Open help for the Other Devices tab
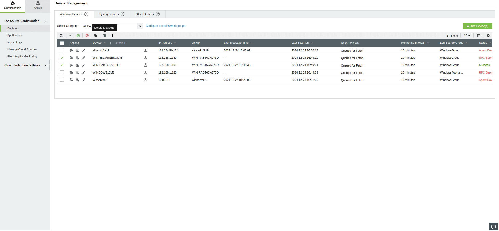Screen dimensions: 499x231 pyautogui.click(x=158, y=14)
